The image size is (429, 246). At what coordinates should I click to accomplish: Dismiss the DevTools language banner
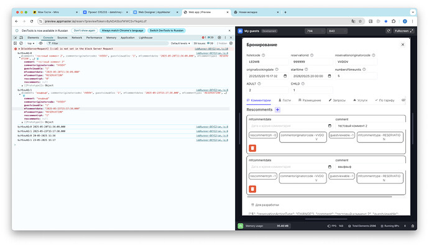(x=229, y=30)
